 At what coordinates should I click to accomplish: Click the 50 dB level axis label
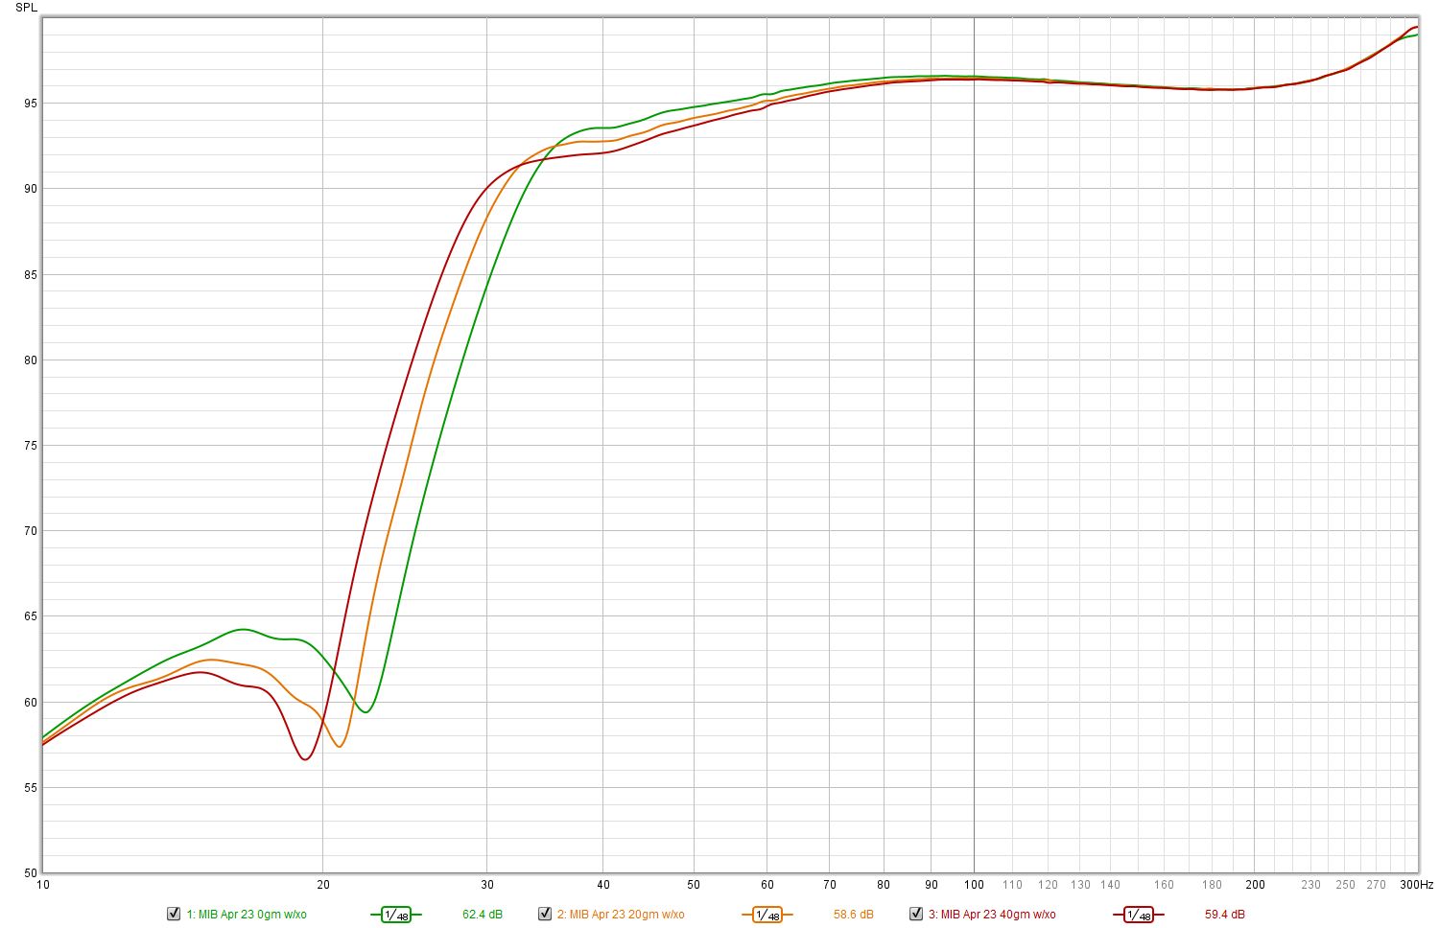(31, 873)
